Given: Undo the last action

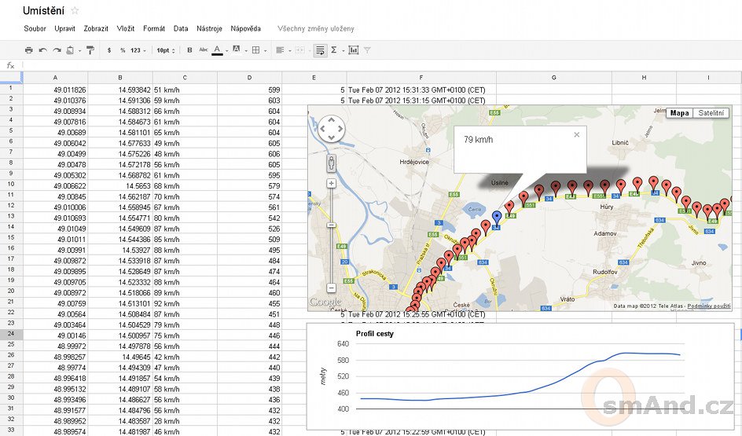Looking at the screenshot, I should pos(43,50).
